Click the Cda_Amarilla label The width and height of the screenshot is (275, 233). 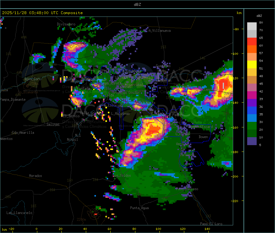pyautogui.click(x=23, y=133)
